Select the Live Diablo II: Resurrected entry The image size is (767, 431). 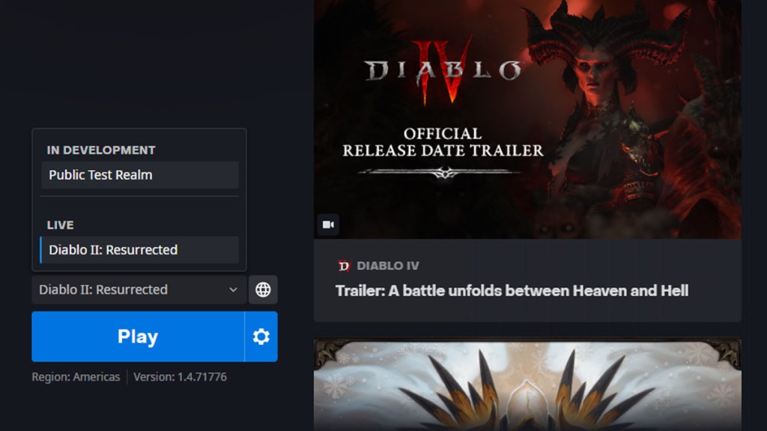(140, 250)
